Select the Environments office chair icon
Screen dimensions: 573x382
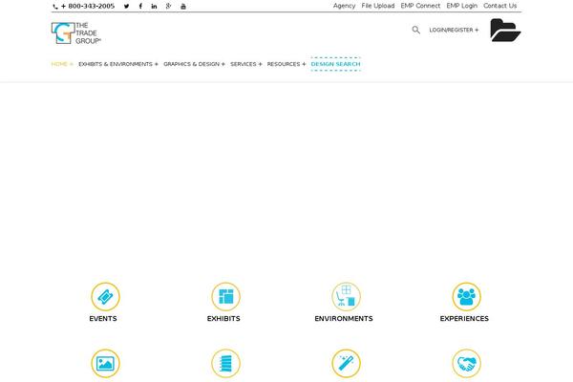346,296
